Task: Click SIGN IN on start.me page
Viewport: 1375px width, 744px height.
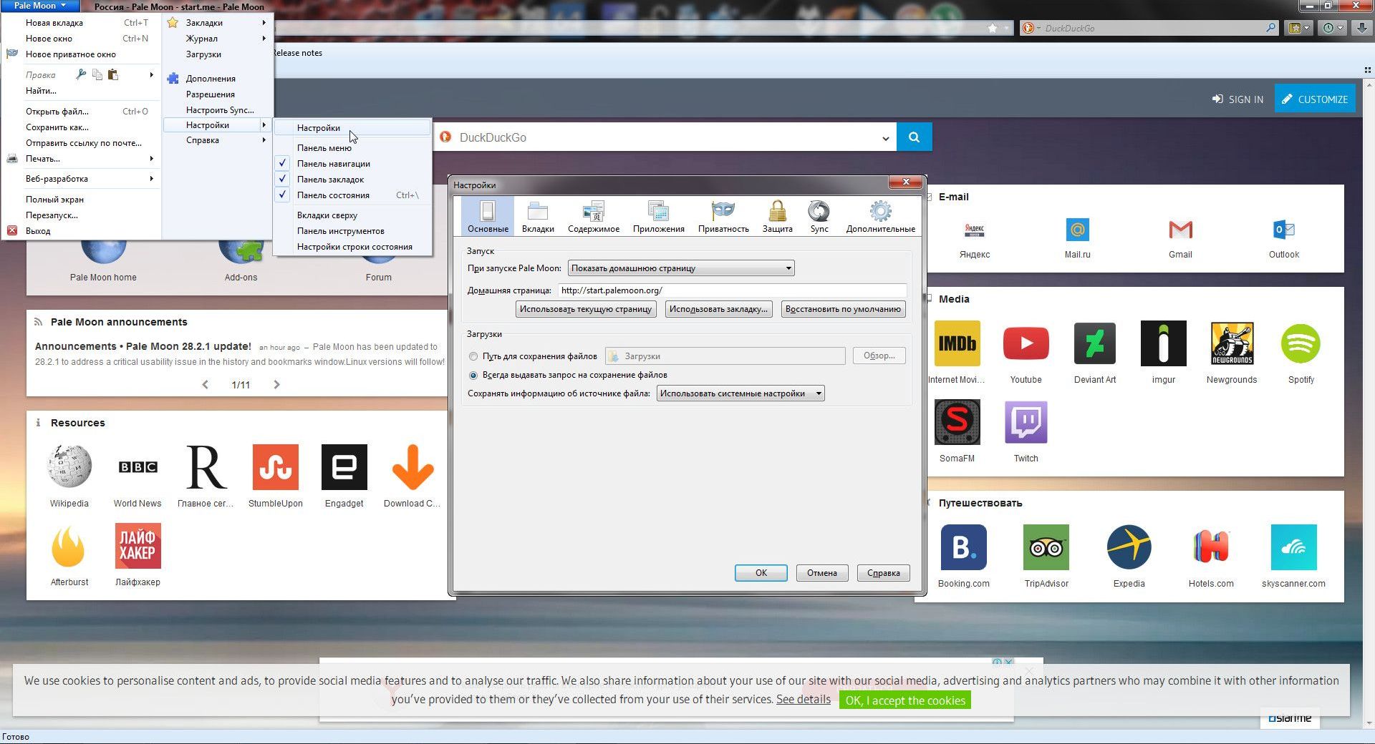Action: pos(1237,99)
